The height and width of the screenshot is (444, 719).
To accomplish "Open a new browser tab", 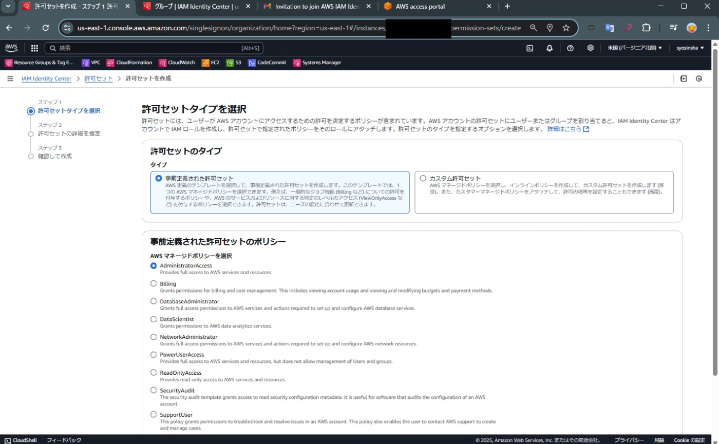I will (x=507, y=6).
